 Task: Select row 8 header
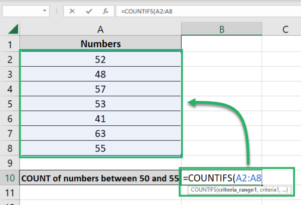click(x=10, y=148)
